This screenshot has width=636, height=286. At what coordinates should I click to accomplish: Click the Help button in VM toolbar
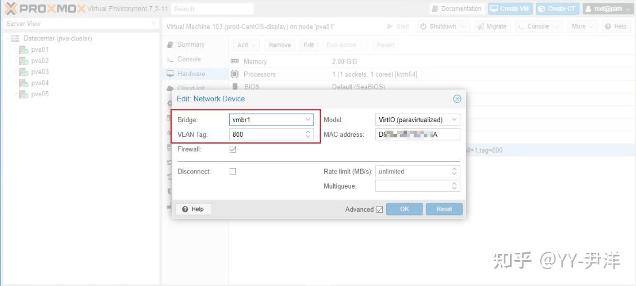[x=616, y=26]
